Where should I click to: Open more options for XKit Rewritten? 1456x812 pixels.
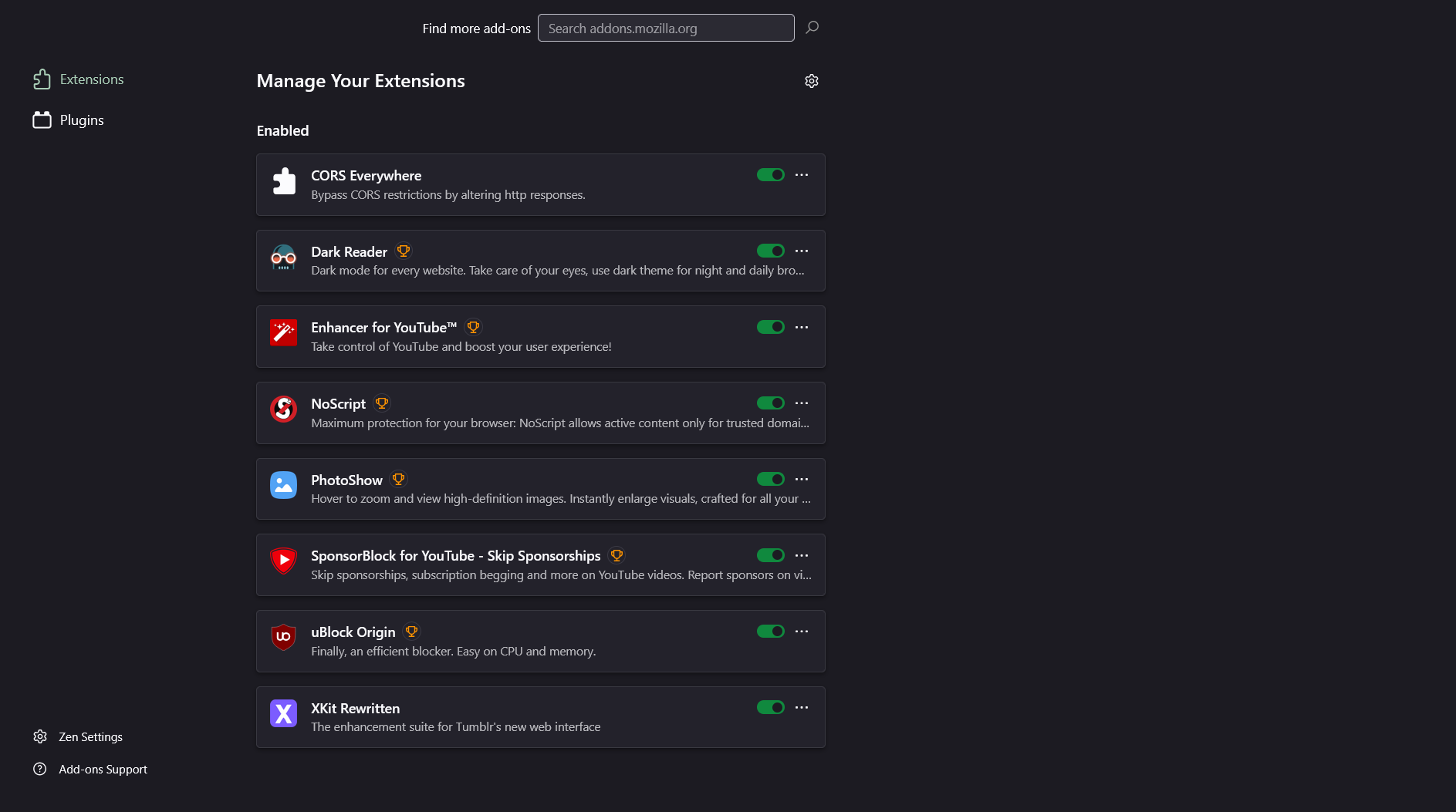click(x=802, y=708)
